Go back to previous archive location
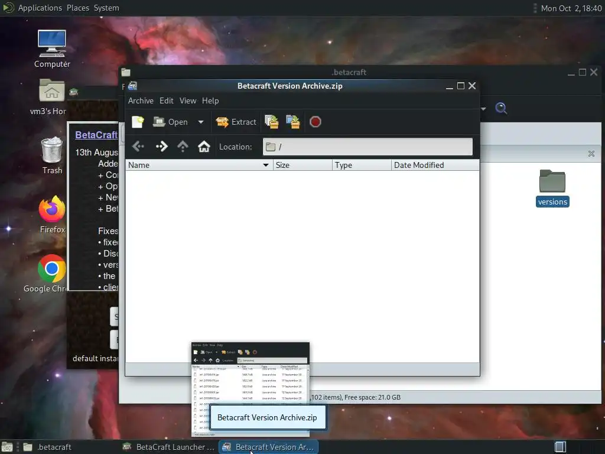Image resolution: width=605 pixels, height=454 pixels. pos(138,147)
